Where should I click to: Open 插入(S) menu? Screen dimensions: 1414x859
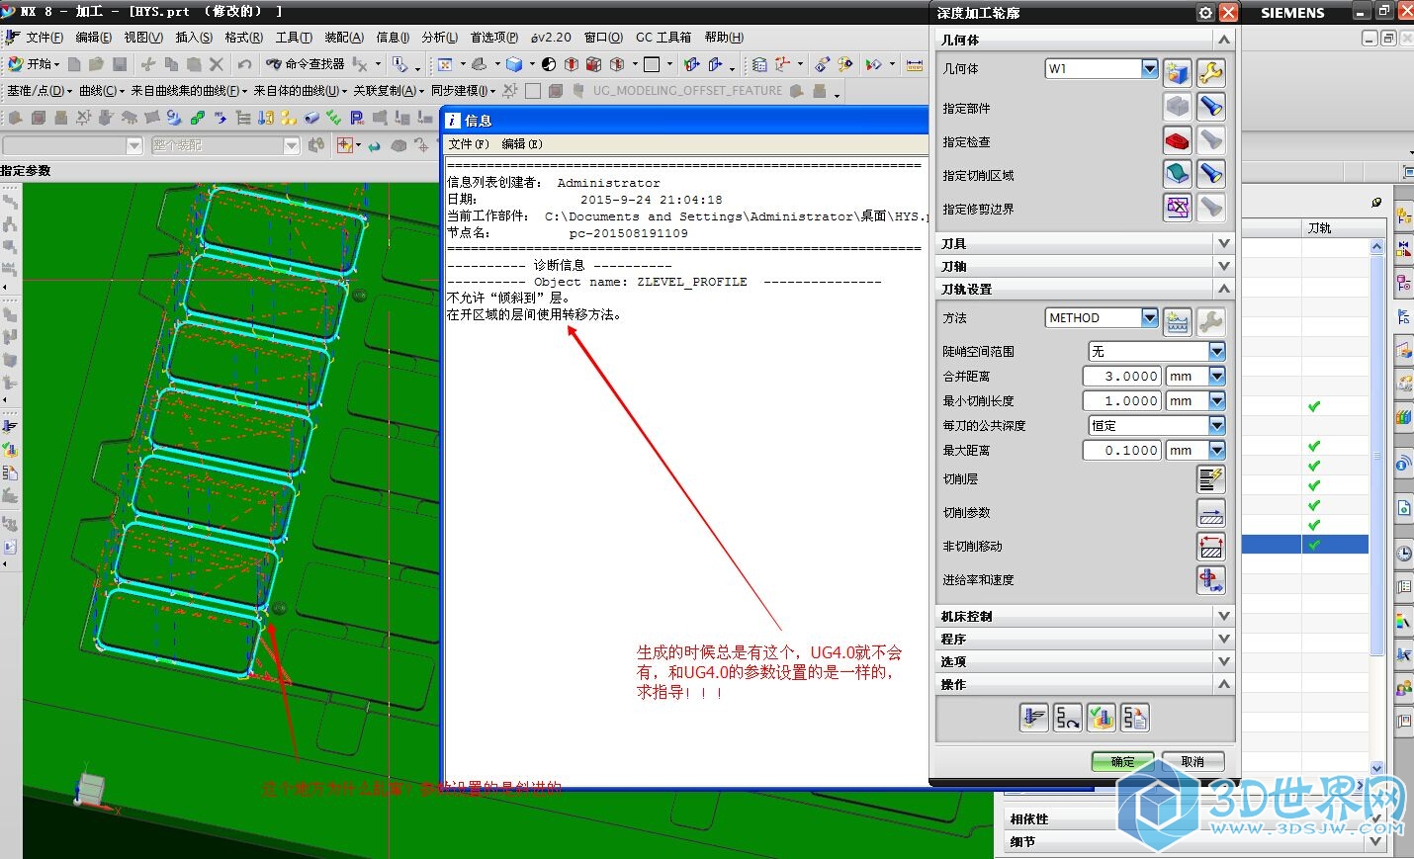(x=194, y=38)
